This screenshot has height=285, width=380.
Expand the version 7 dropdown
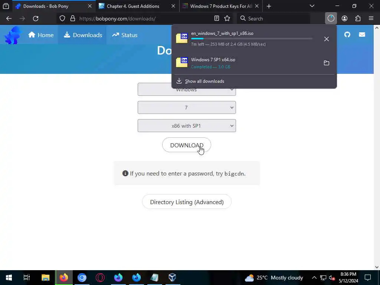(187, 107)
